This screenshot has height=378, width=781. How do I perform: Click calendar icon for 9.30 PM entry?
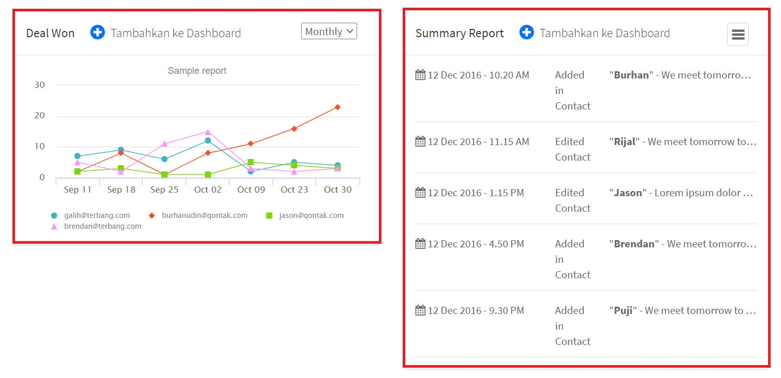420,310
